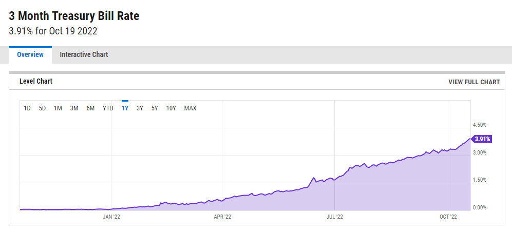This screenshot has width=512, height=232.
Task: Select the 3Y time range
Action: (140, 108)
